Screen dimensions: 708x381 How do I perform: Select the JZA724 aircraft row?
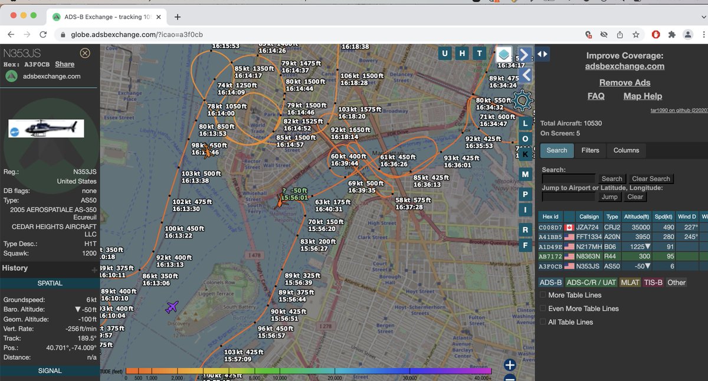point(623,227)
